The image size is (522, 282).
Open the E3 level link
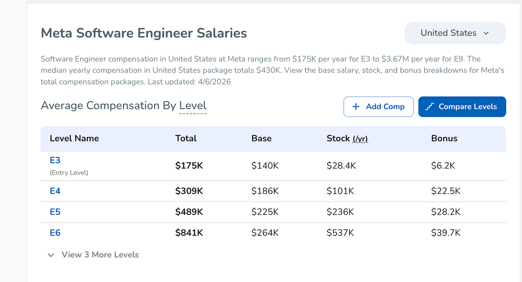(x=55, y=160)
